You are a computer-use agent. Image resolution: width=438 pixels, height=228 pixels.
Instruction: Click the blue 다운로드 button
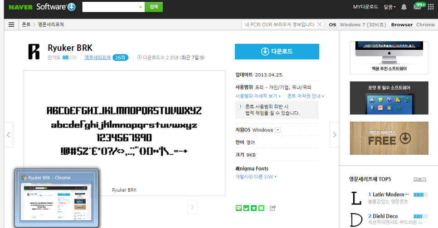click(277, 52)
